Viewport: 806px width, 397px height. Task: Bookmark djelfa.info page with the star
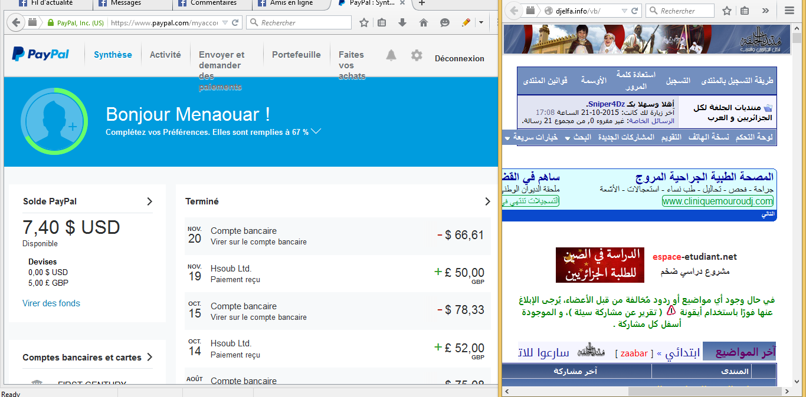point(727,11)
